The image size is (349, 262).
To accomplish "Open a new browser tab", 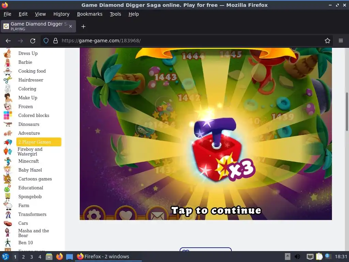I will pos(83,27).
